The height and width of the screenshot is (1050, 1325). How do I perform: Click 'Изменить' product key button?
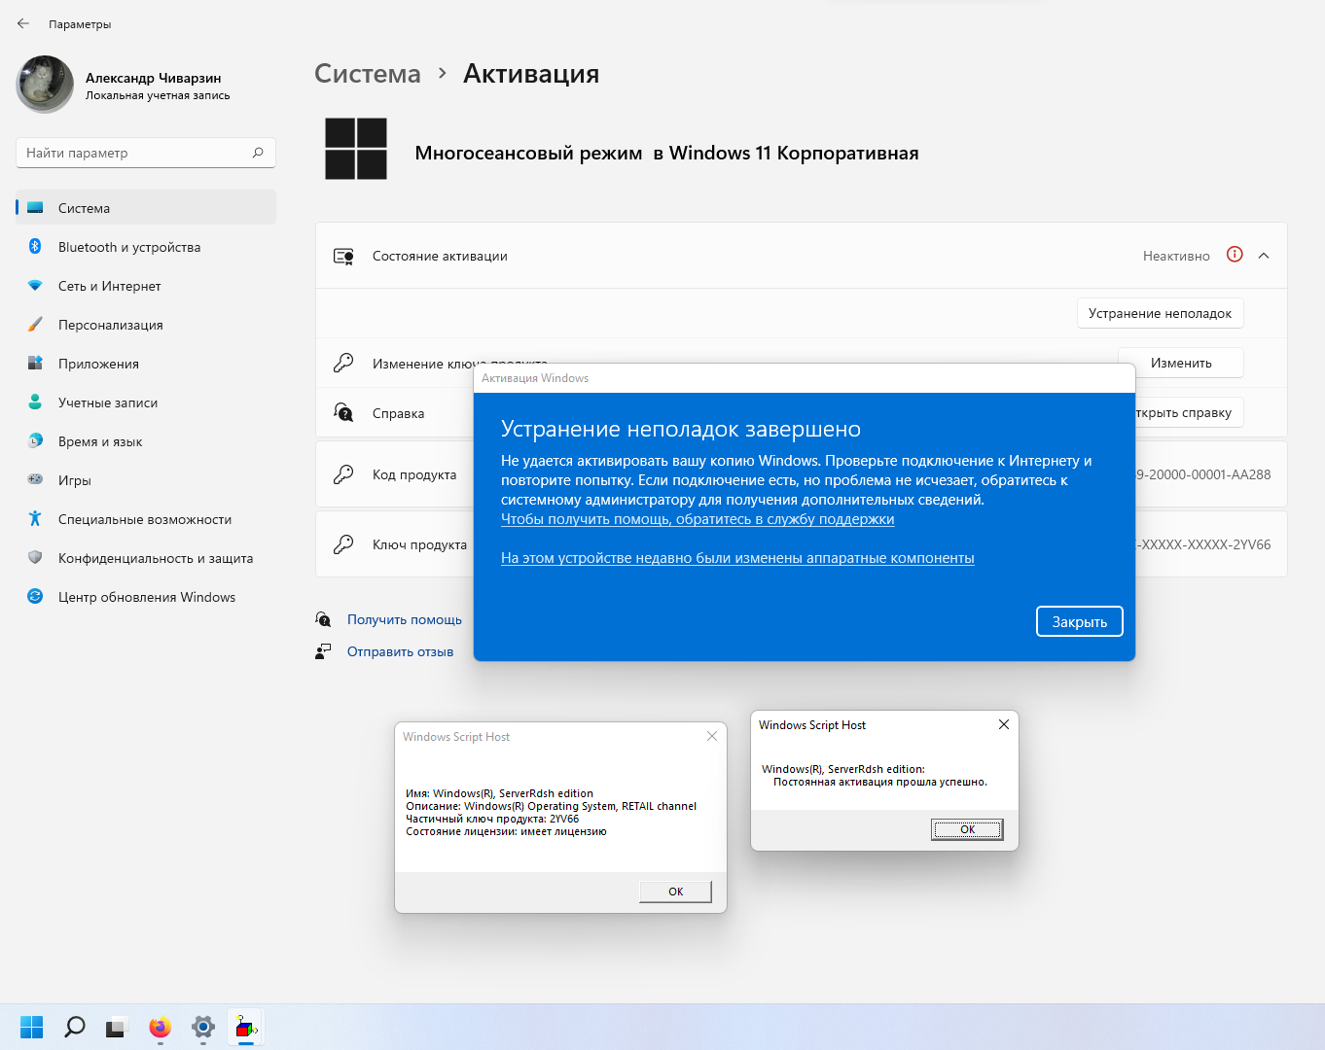pyautogui.click(x=1181, y=363)
